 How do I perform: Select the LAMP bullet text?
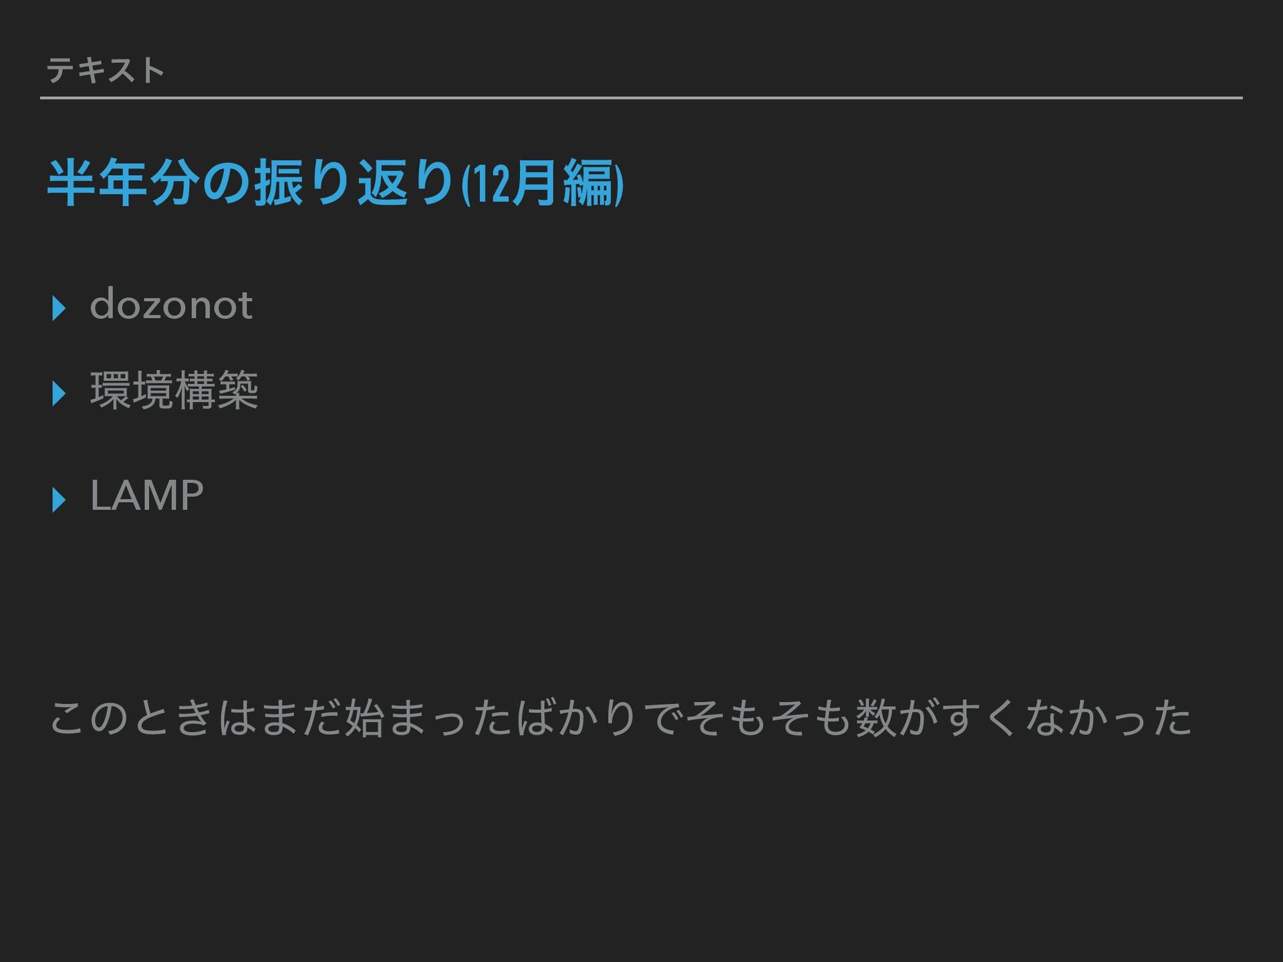pos(146,496)
